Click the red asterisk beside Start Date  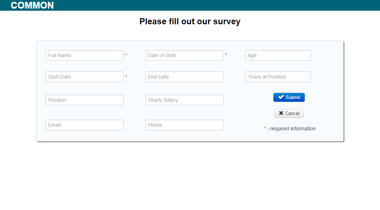pos(126,76)
